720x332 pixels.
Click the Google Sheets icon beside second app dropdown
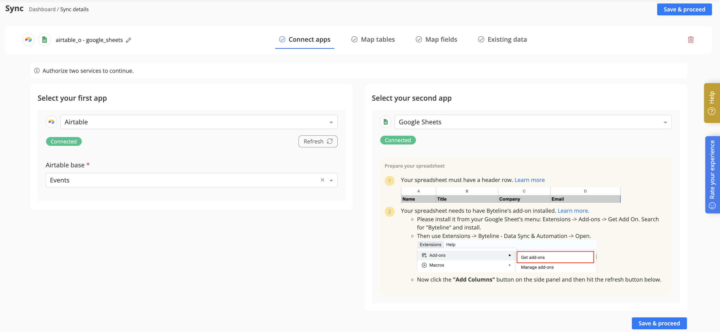(x=386, y=122)
